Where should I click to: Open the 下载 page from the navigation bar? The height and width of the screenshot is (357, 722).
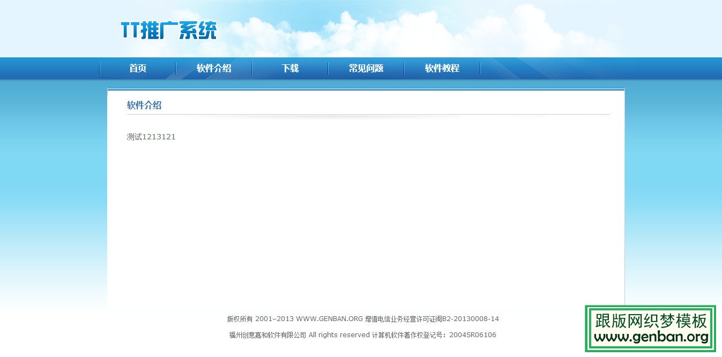289,68
